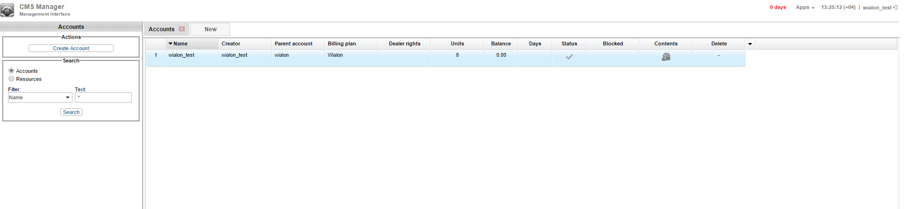Select the Resources radio button
Viewport: 904px width, 209px height.
coord(11,79)
